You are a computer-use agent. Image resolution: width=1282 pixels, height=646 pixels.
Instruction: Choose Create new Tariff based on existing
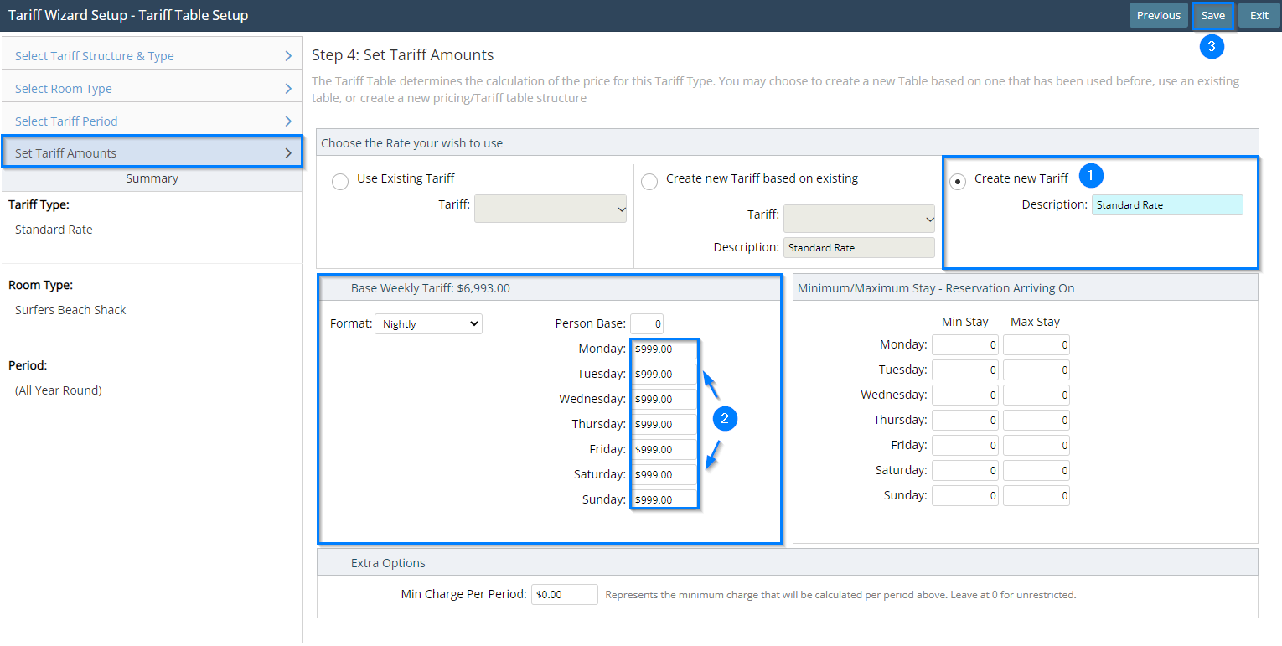pos(649,182)
